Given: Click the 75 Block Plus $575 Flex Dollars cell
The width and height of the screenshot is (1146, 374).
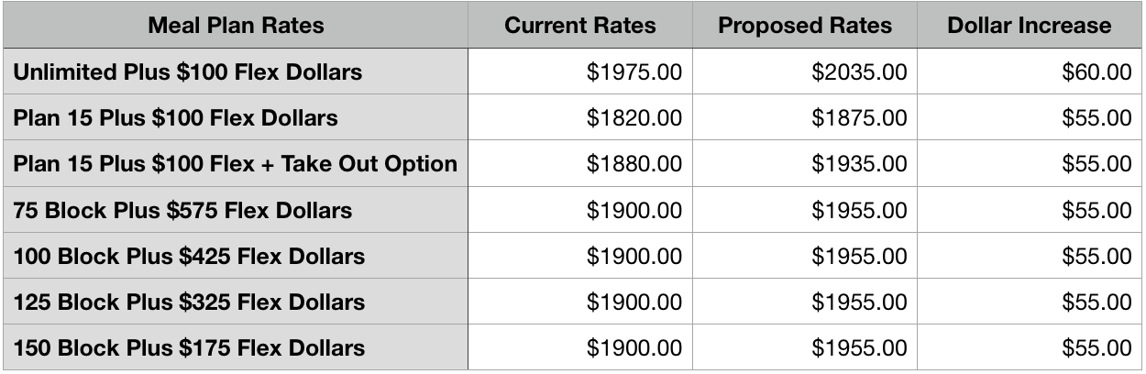Looking at the screenshot, I should [236, 210].
